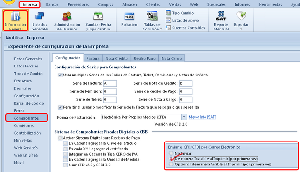Open the Informes menu tab
Screen dimensions: 300x172
coord(242,4)
